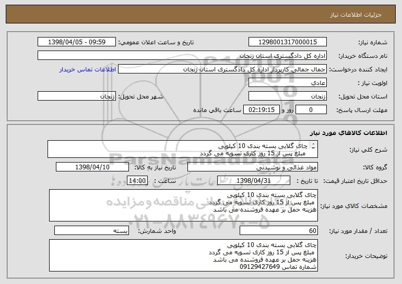Screen dimensions: 402x284
Task: Click the request creator name field
Action: coord(222,69)
